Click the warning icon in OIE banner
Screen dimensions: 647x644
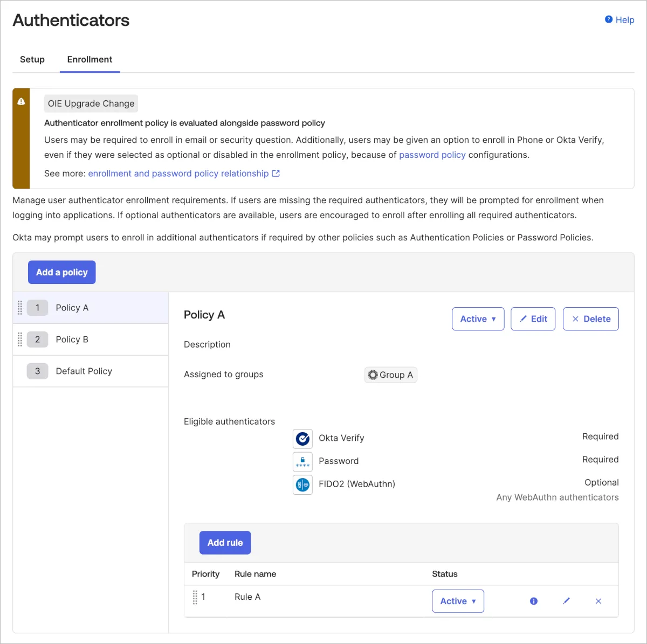pyautogui.click(x=21, y=101)
